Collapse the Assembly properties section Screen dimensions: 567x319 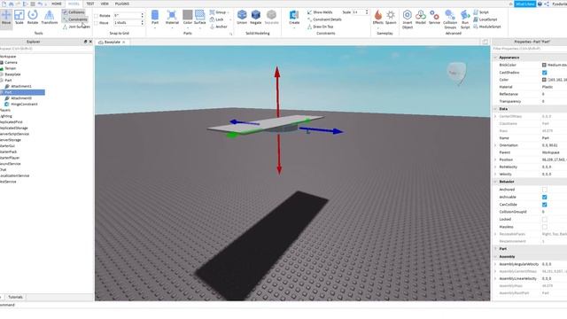495,256
